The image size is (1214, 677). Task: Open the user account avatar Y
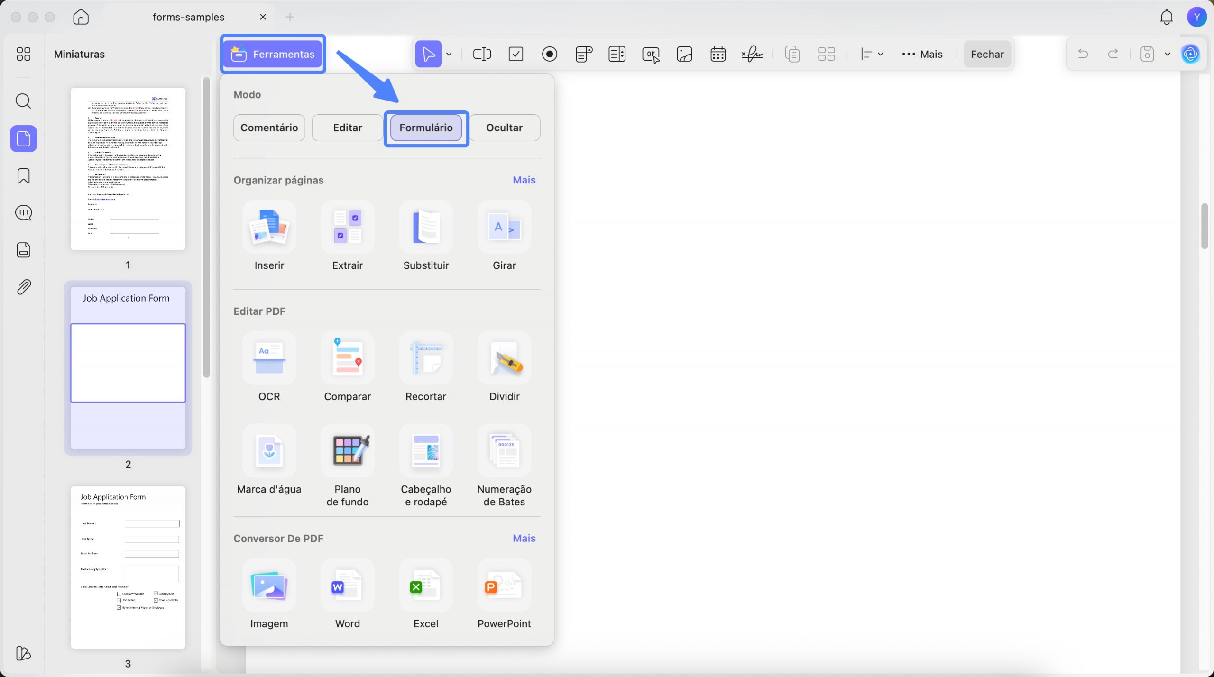click(1196, 17)
